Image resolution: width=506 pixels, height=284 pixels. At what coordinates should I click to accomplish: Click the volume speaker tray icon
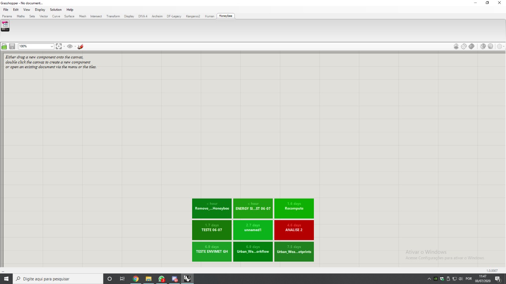[x=461, y=279]
